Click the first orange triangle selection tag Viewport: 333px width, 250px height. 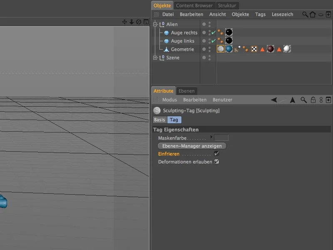tap(262, 49)
